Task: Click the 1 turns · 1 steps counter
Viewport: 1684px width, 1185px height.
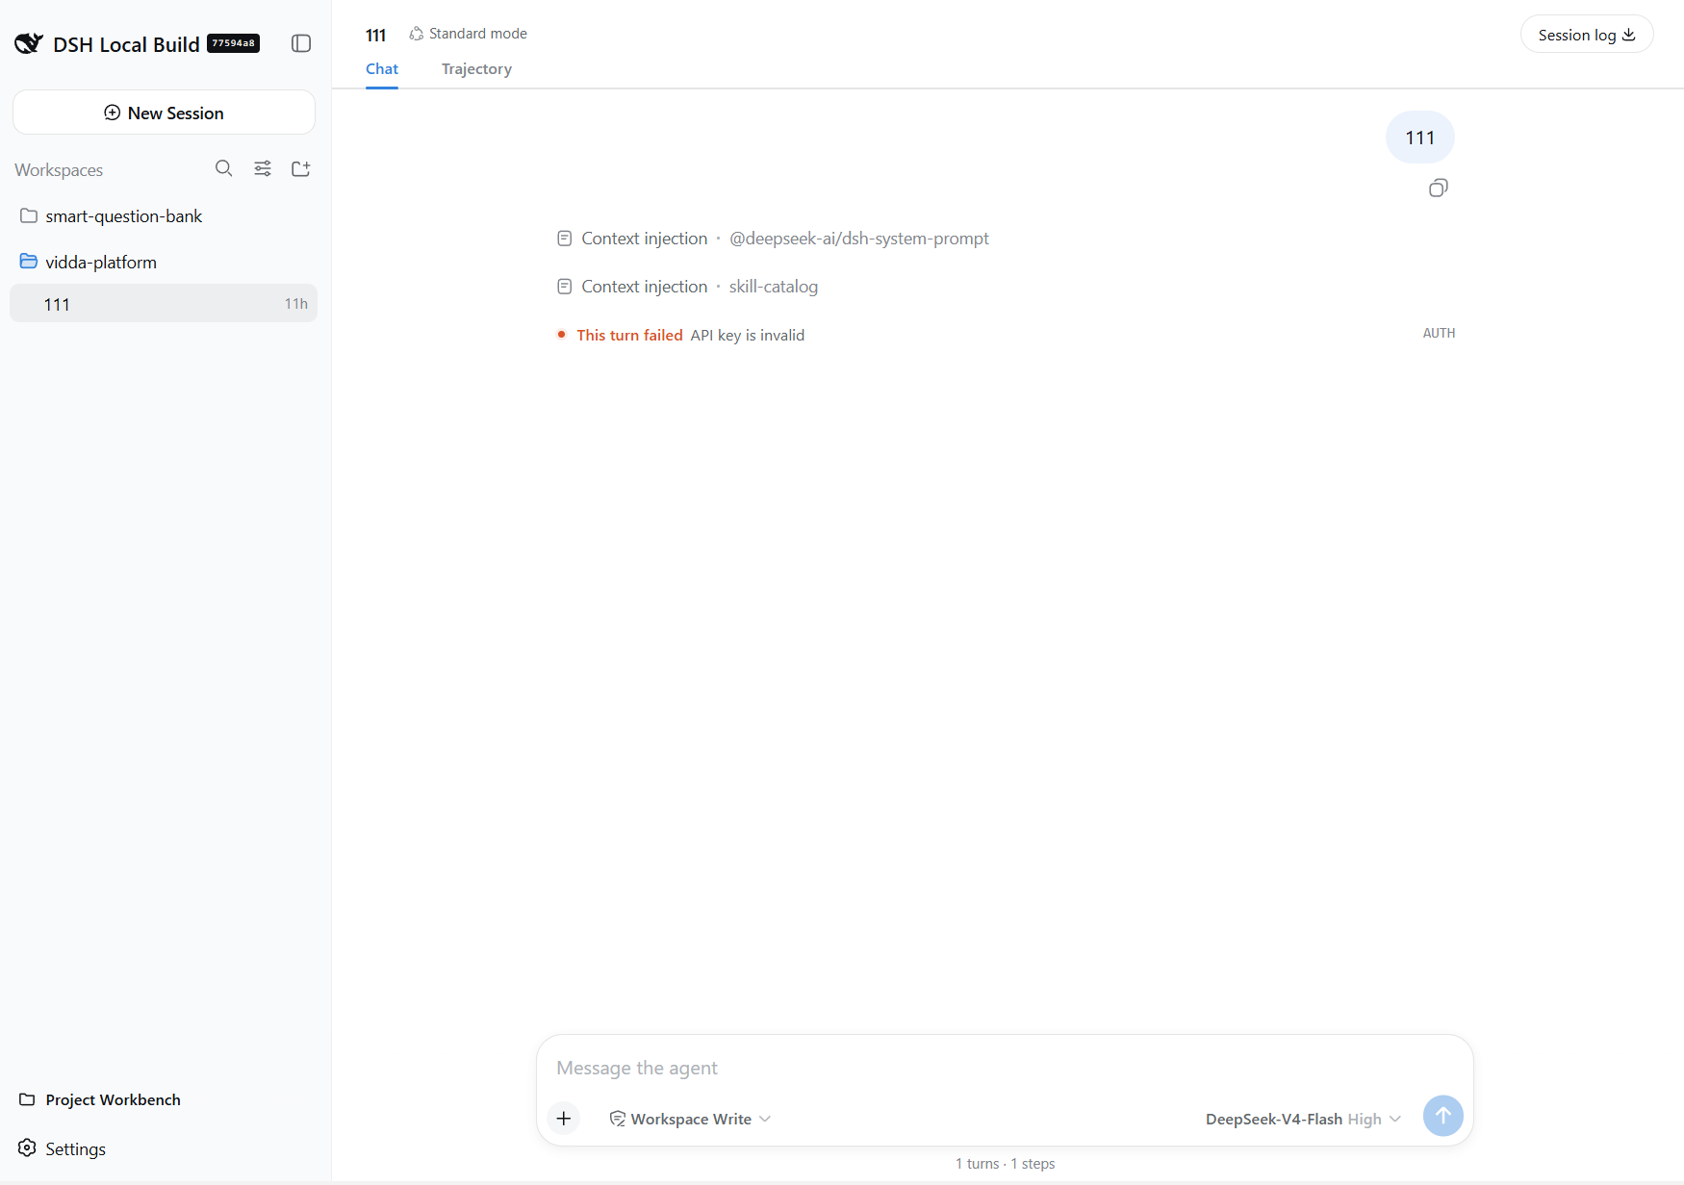Action: pos(1005,1164)
